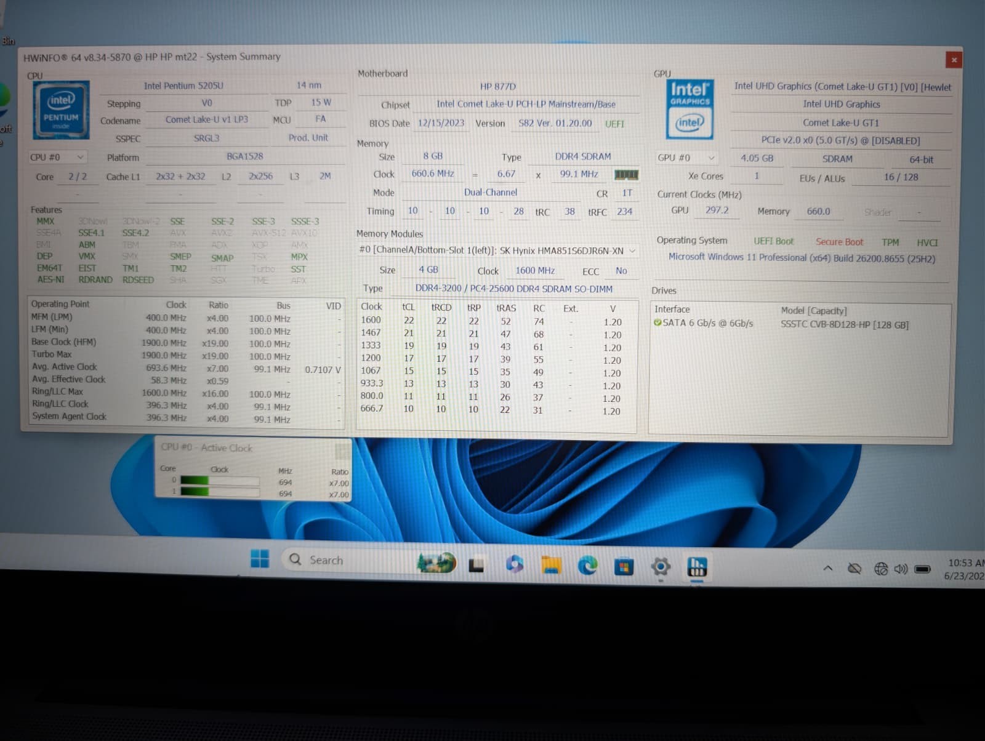Viewport: 985px width, 741px height.
Task: Click the HVCI indicator
Action: tap(927, 242)
